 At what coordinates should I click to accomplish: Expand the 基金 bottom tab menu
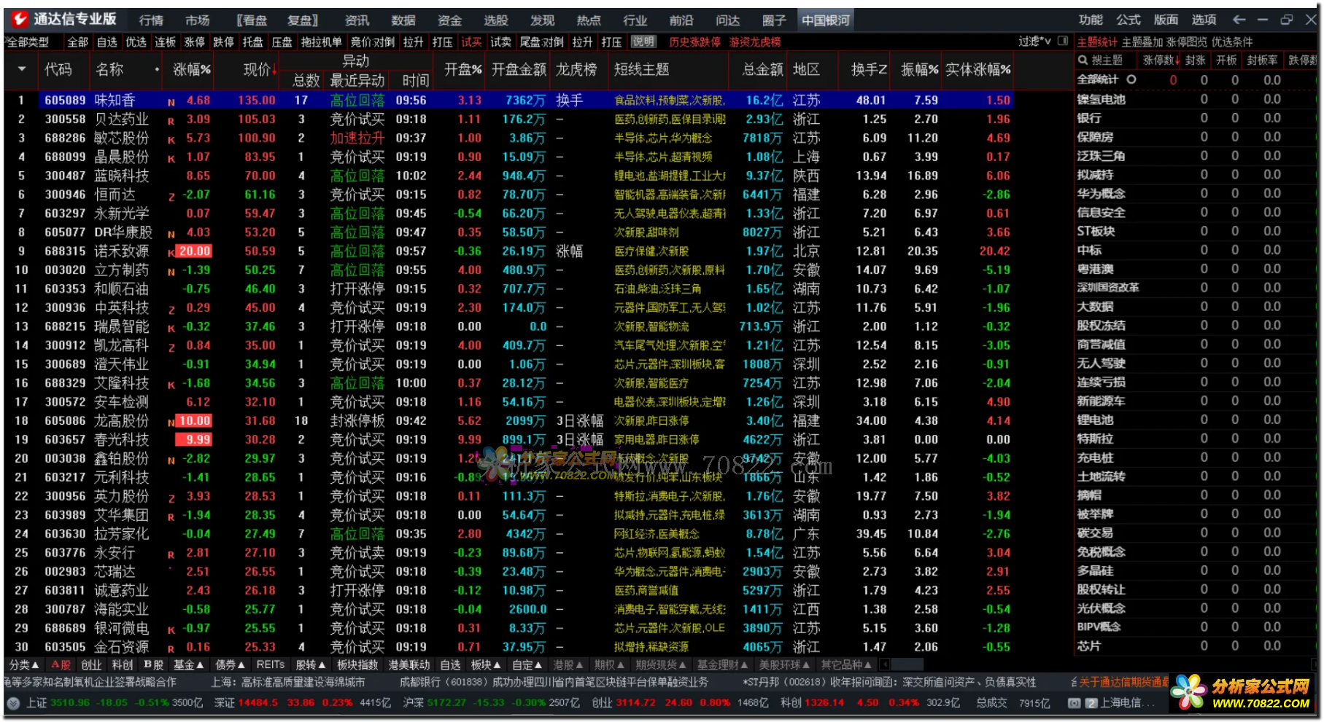pyautogui.click(x=189, y=664)
